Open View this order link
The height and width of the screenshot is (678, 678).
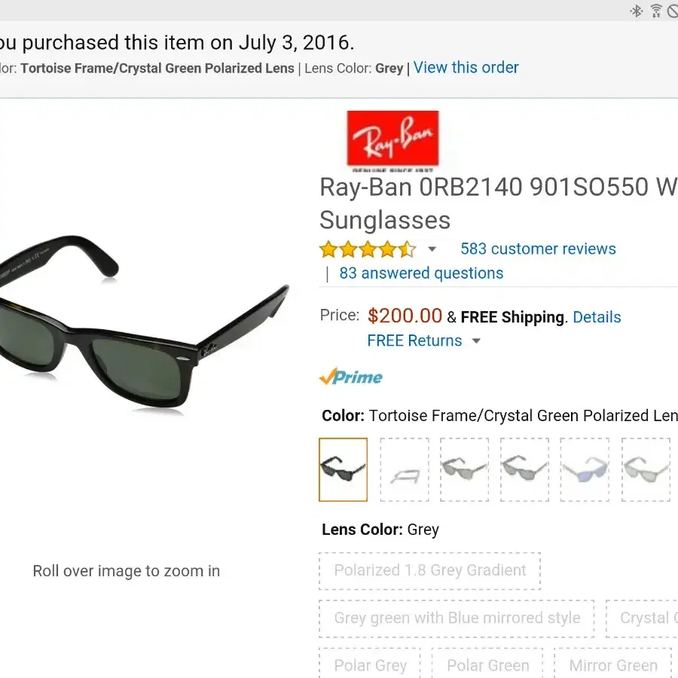(466, 68)
